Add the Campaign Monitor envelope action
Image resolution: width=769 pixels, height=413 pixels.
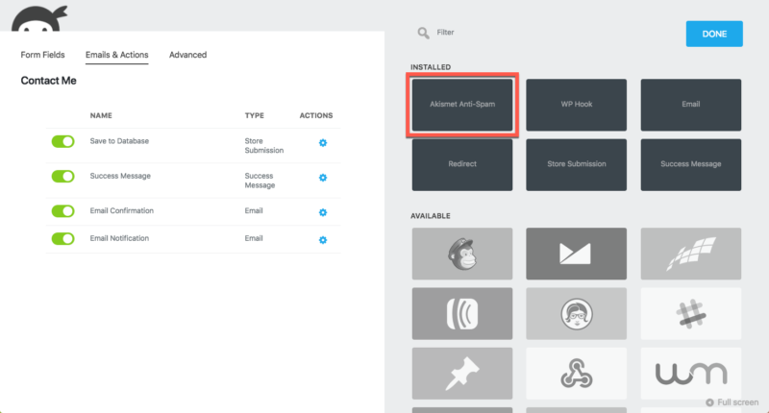(576, 254)
